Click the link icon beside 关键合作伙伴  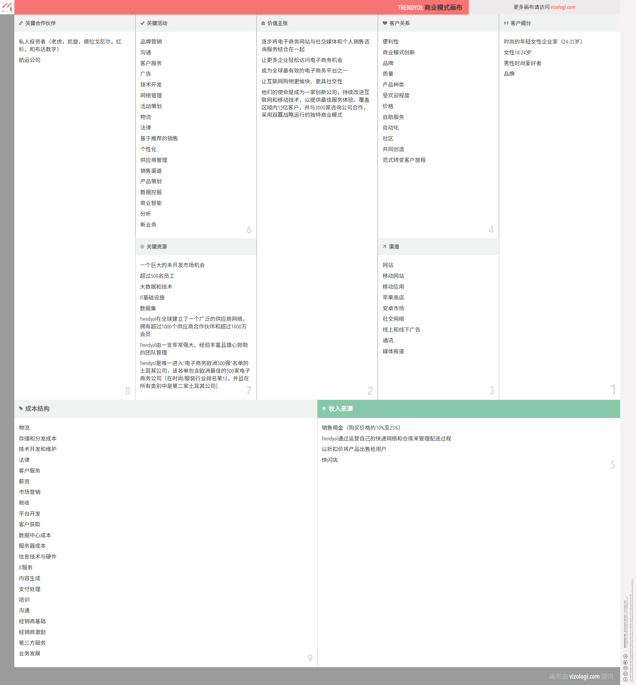coord(21,24)
